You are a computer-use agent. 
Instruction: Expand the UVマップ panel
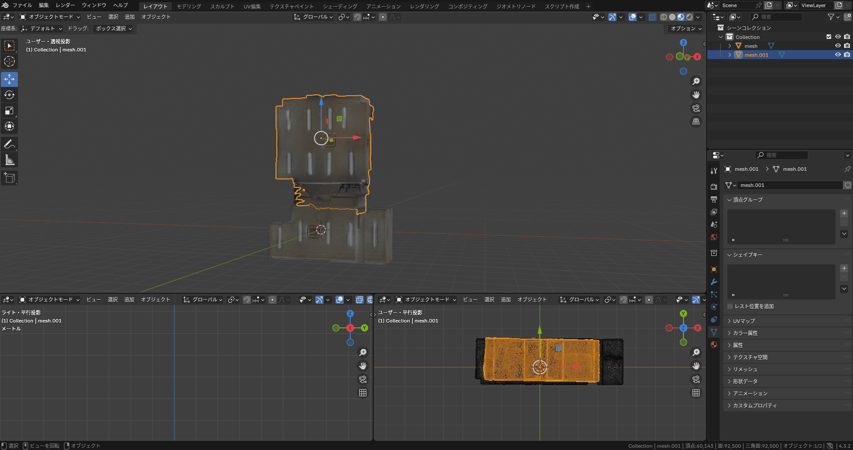pos(743,321)
